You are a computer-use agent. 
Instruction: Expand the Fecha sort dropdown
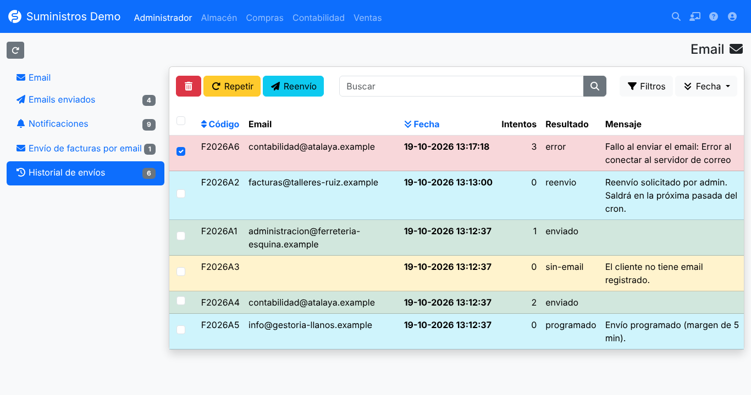point(706,86)
